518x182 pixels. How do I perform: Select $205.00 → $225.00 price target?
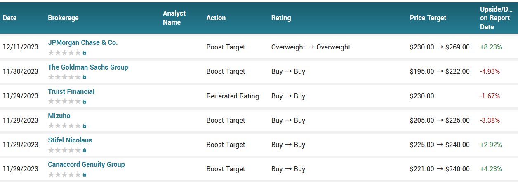tap(440, 120)
